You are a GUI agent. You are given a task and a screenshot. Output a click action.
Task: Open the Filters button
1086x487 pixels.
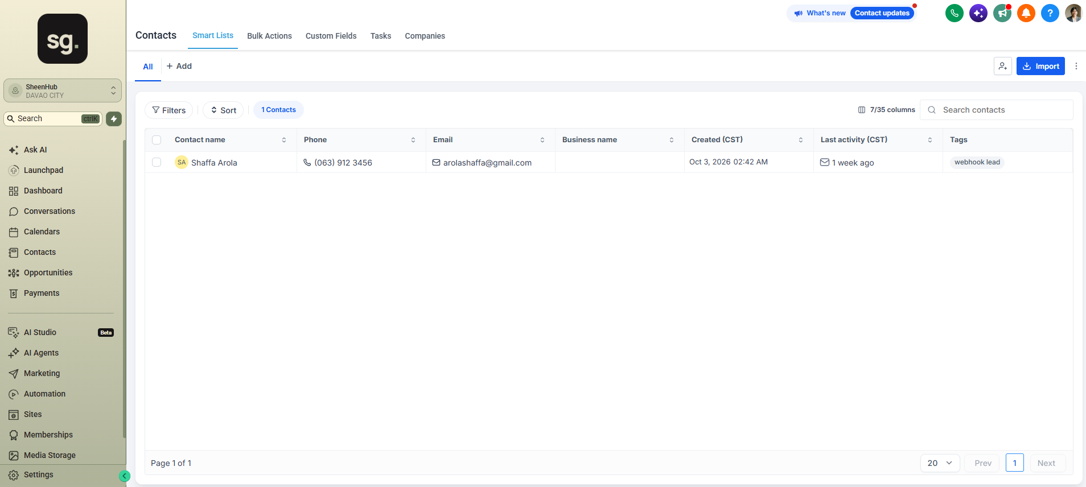169,110
